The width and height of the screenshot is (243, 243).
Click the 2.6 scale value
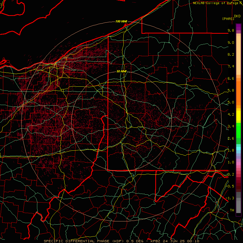(231, 138)
